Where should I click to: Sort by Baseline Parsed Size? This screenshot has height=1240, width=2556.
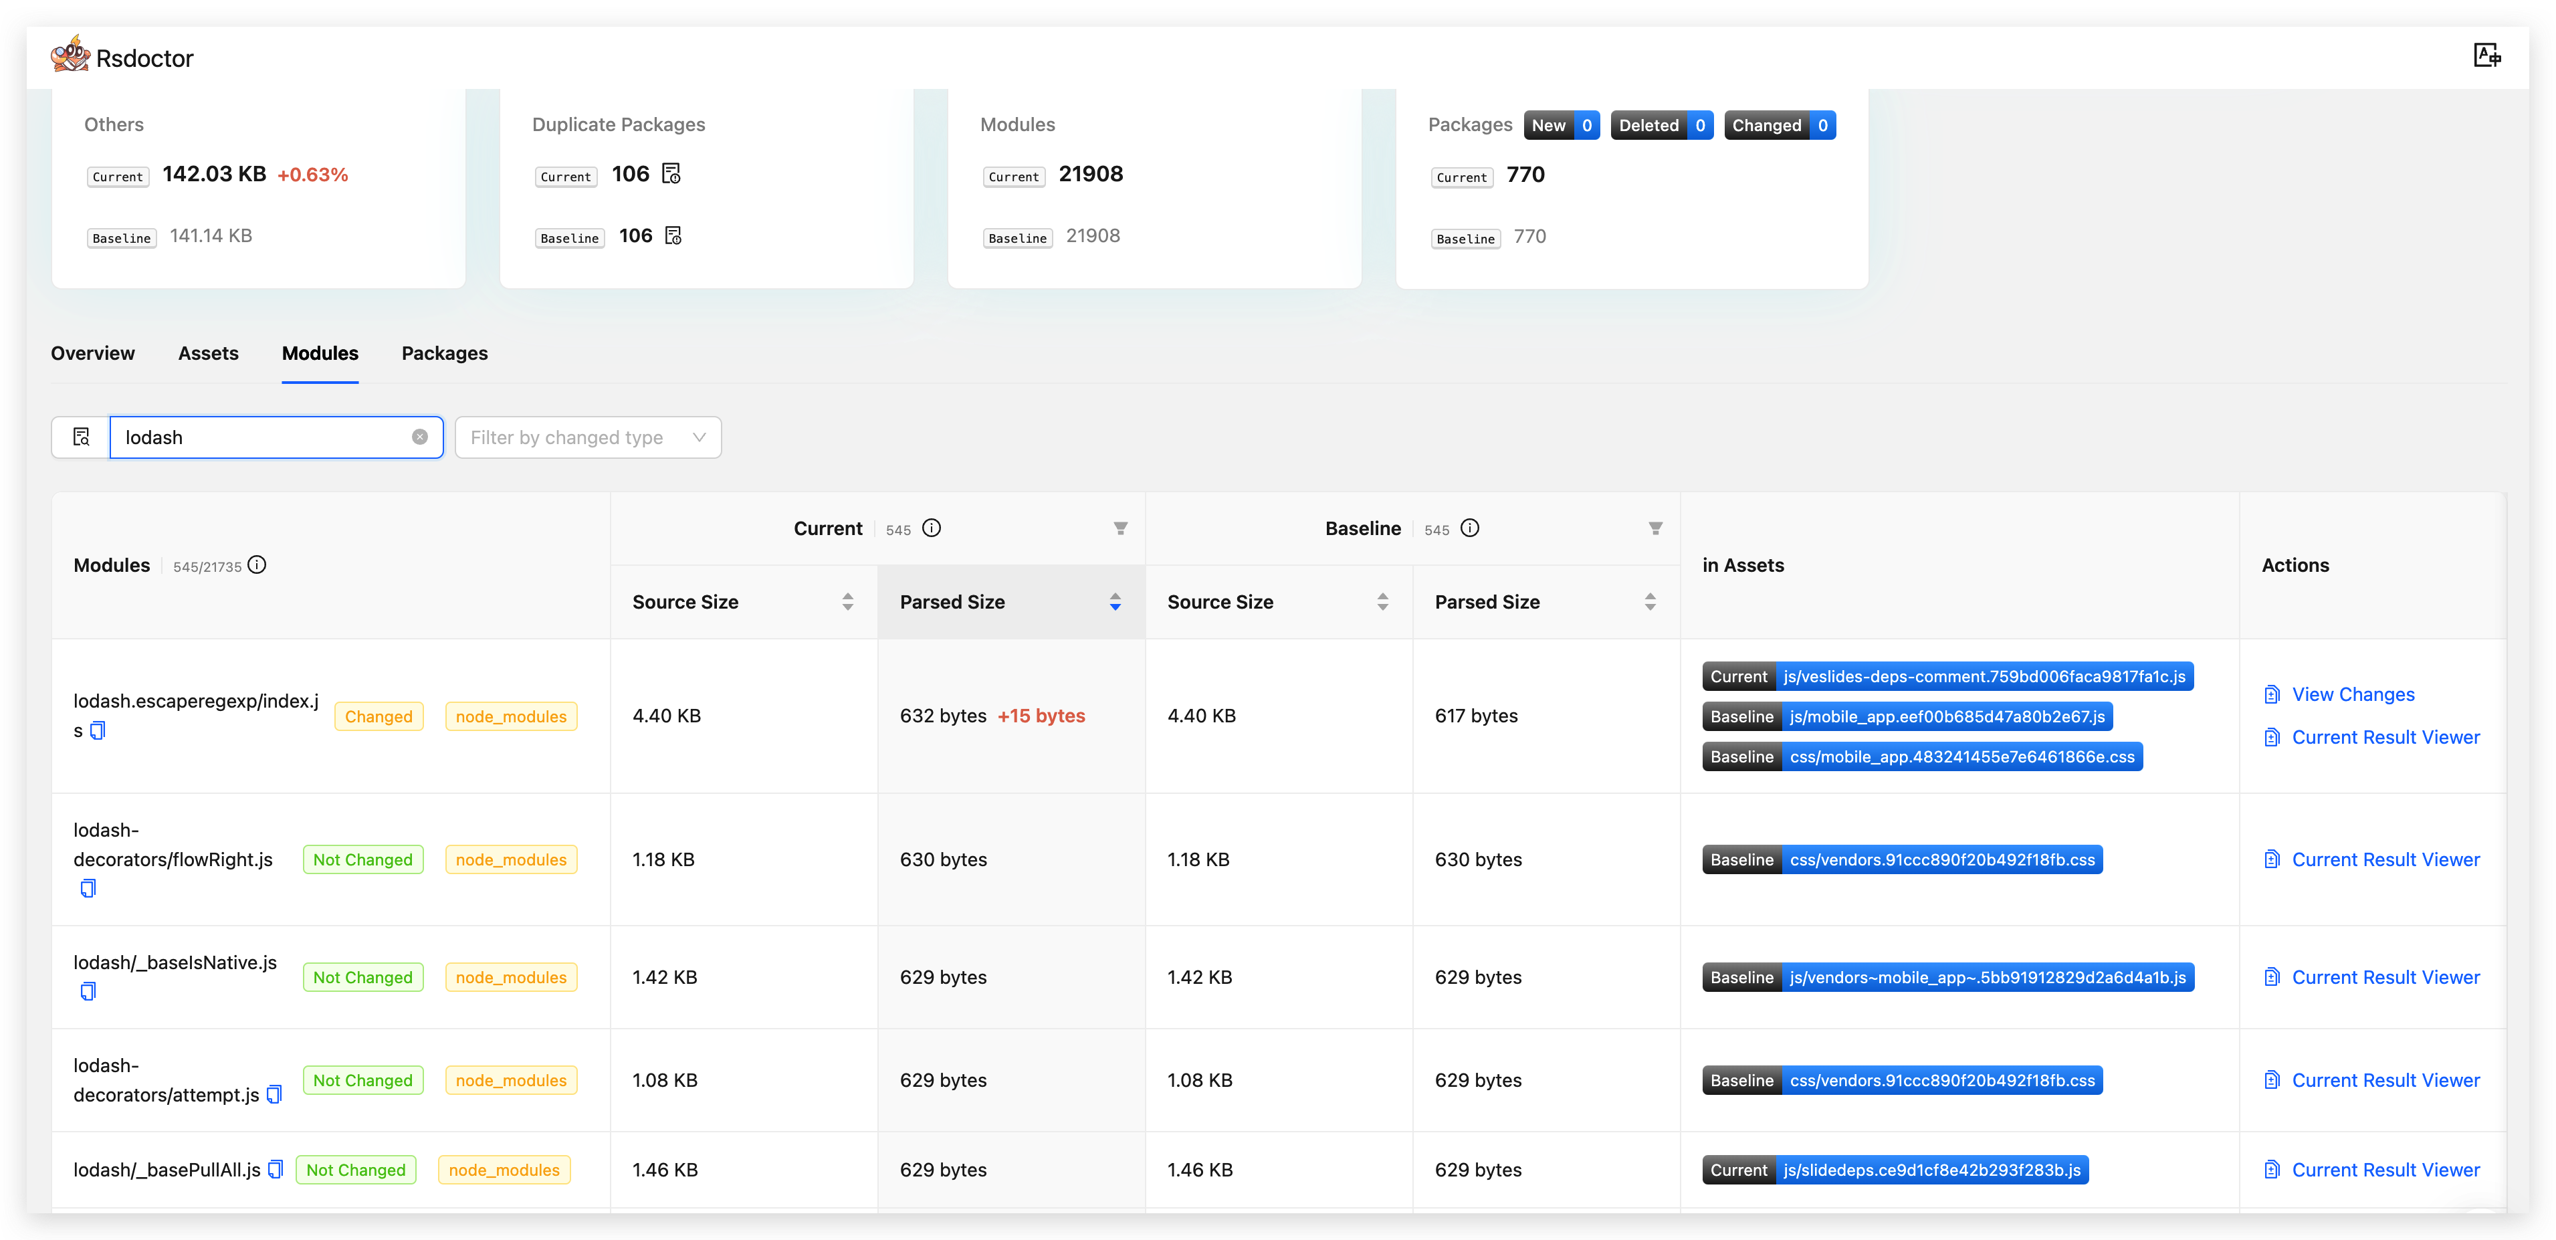click(x=1650, y=602)
